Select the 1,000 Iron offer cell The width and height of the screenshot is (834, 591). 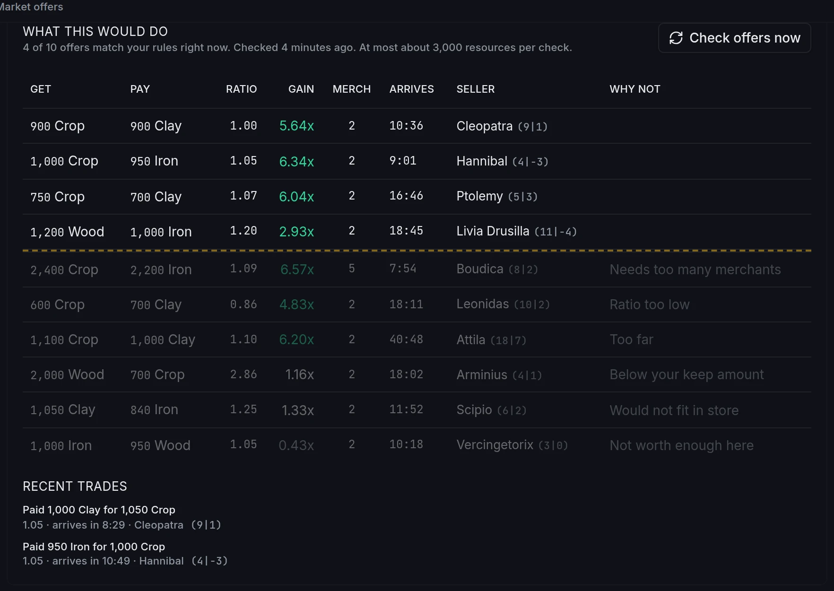coord(61,445)
